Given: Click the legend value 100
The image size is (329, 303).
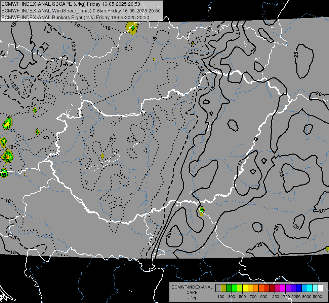Looking at the screenshot, I should pyautogui.click(x=221, y=297).
